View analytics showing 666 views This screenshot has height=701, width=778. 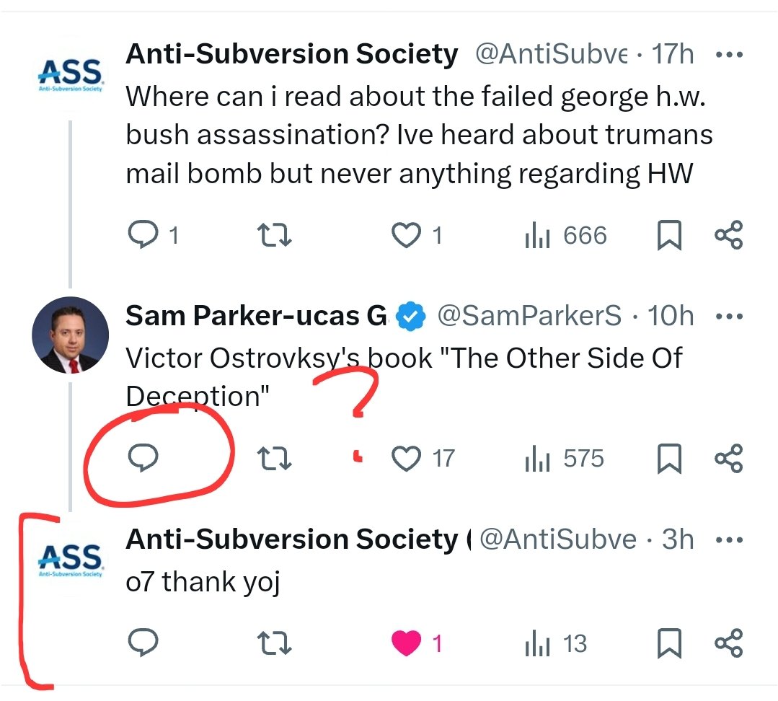point(566,235)
